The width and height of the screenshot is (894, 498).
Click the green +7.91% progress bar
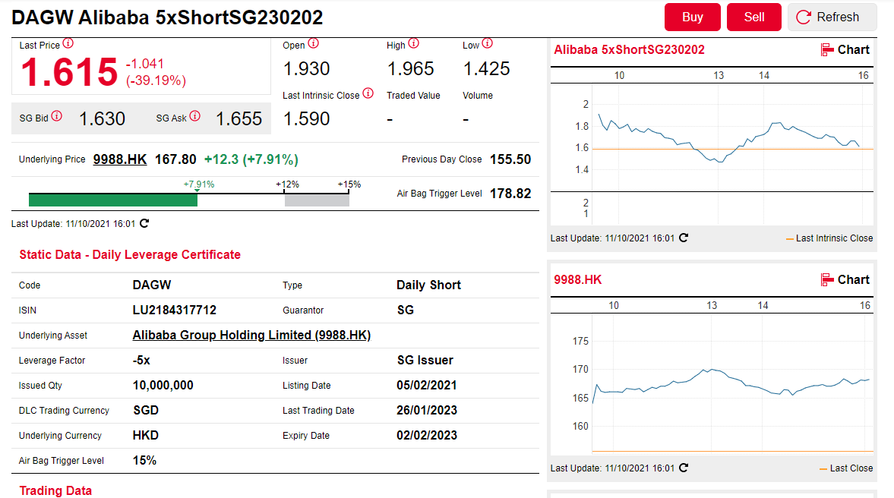point(113,200)
